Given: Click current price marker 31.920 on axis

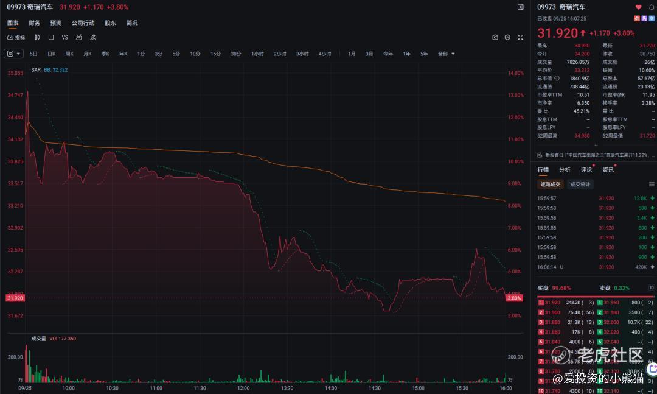Looking at the screenshot, I should [x=15, y=298].
